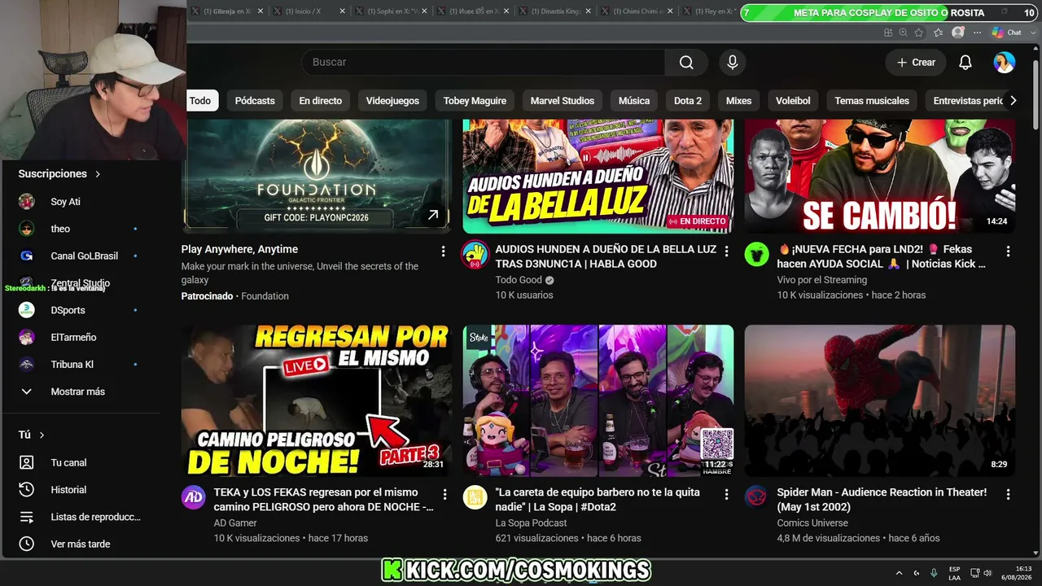Play the SE CAMBIÓ video thumbnail
The height and width of the screenshot is (586, 1042).
[x=880, y=177]
